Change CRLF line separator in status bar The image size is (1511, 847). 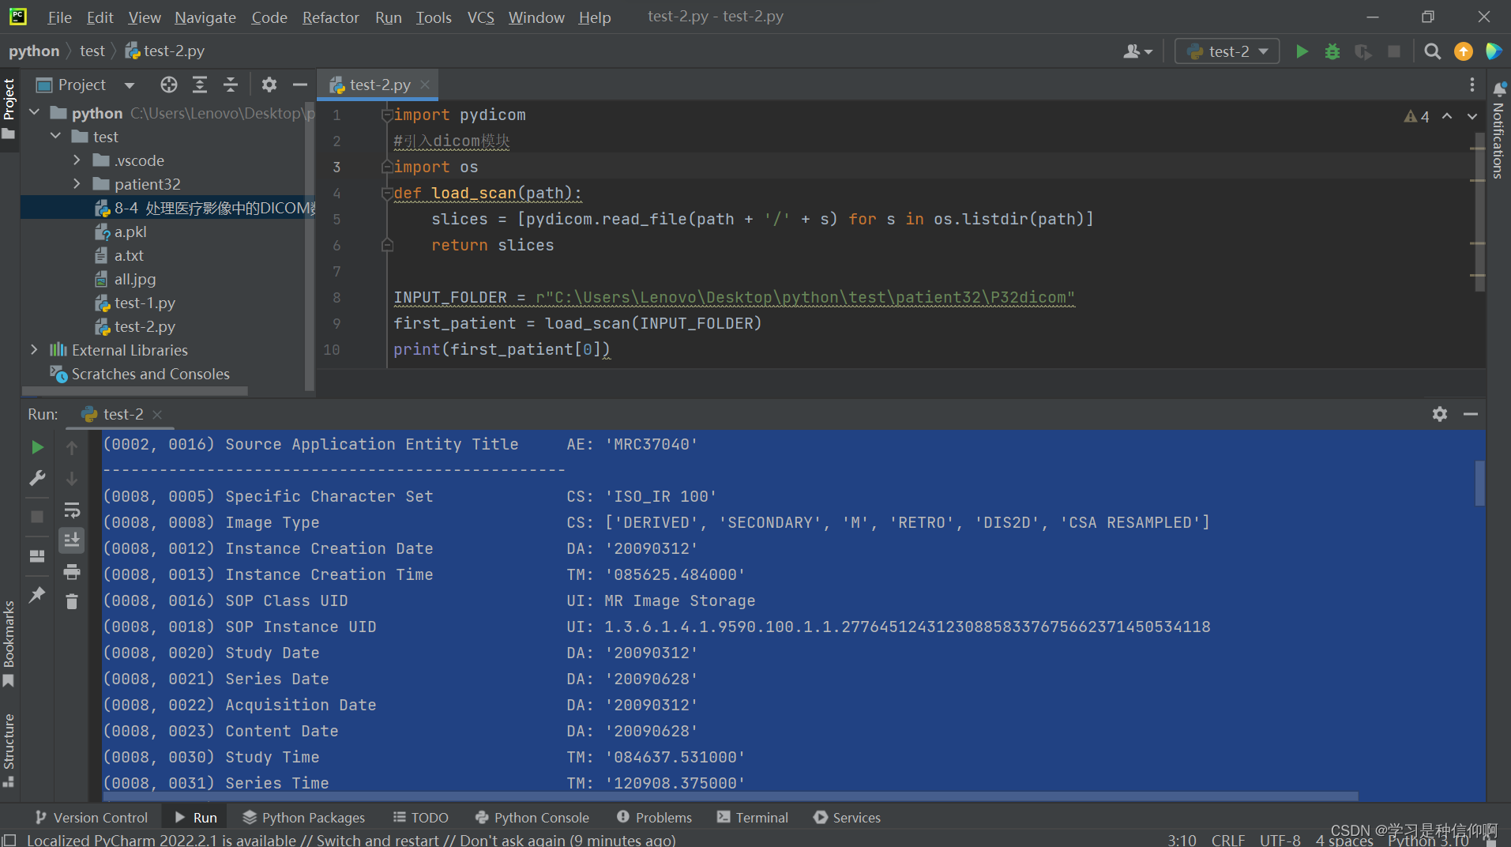click(1227, 840)
